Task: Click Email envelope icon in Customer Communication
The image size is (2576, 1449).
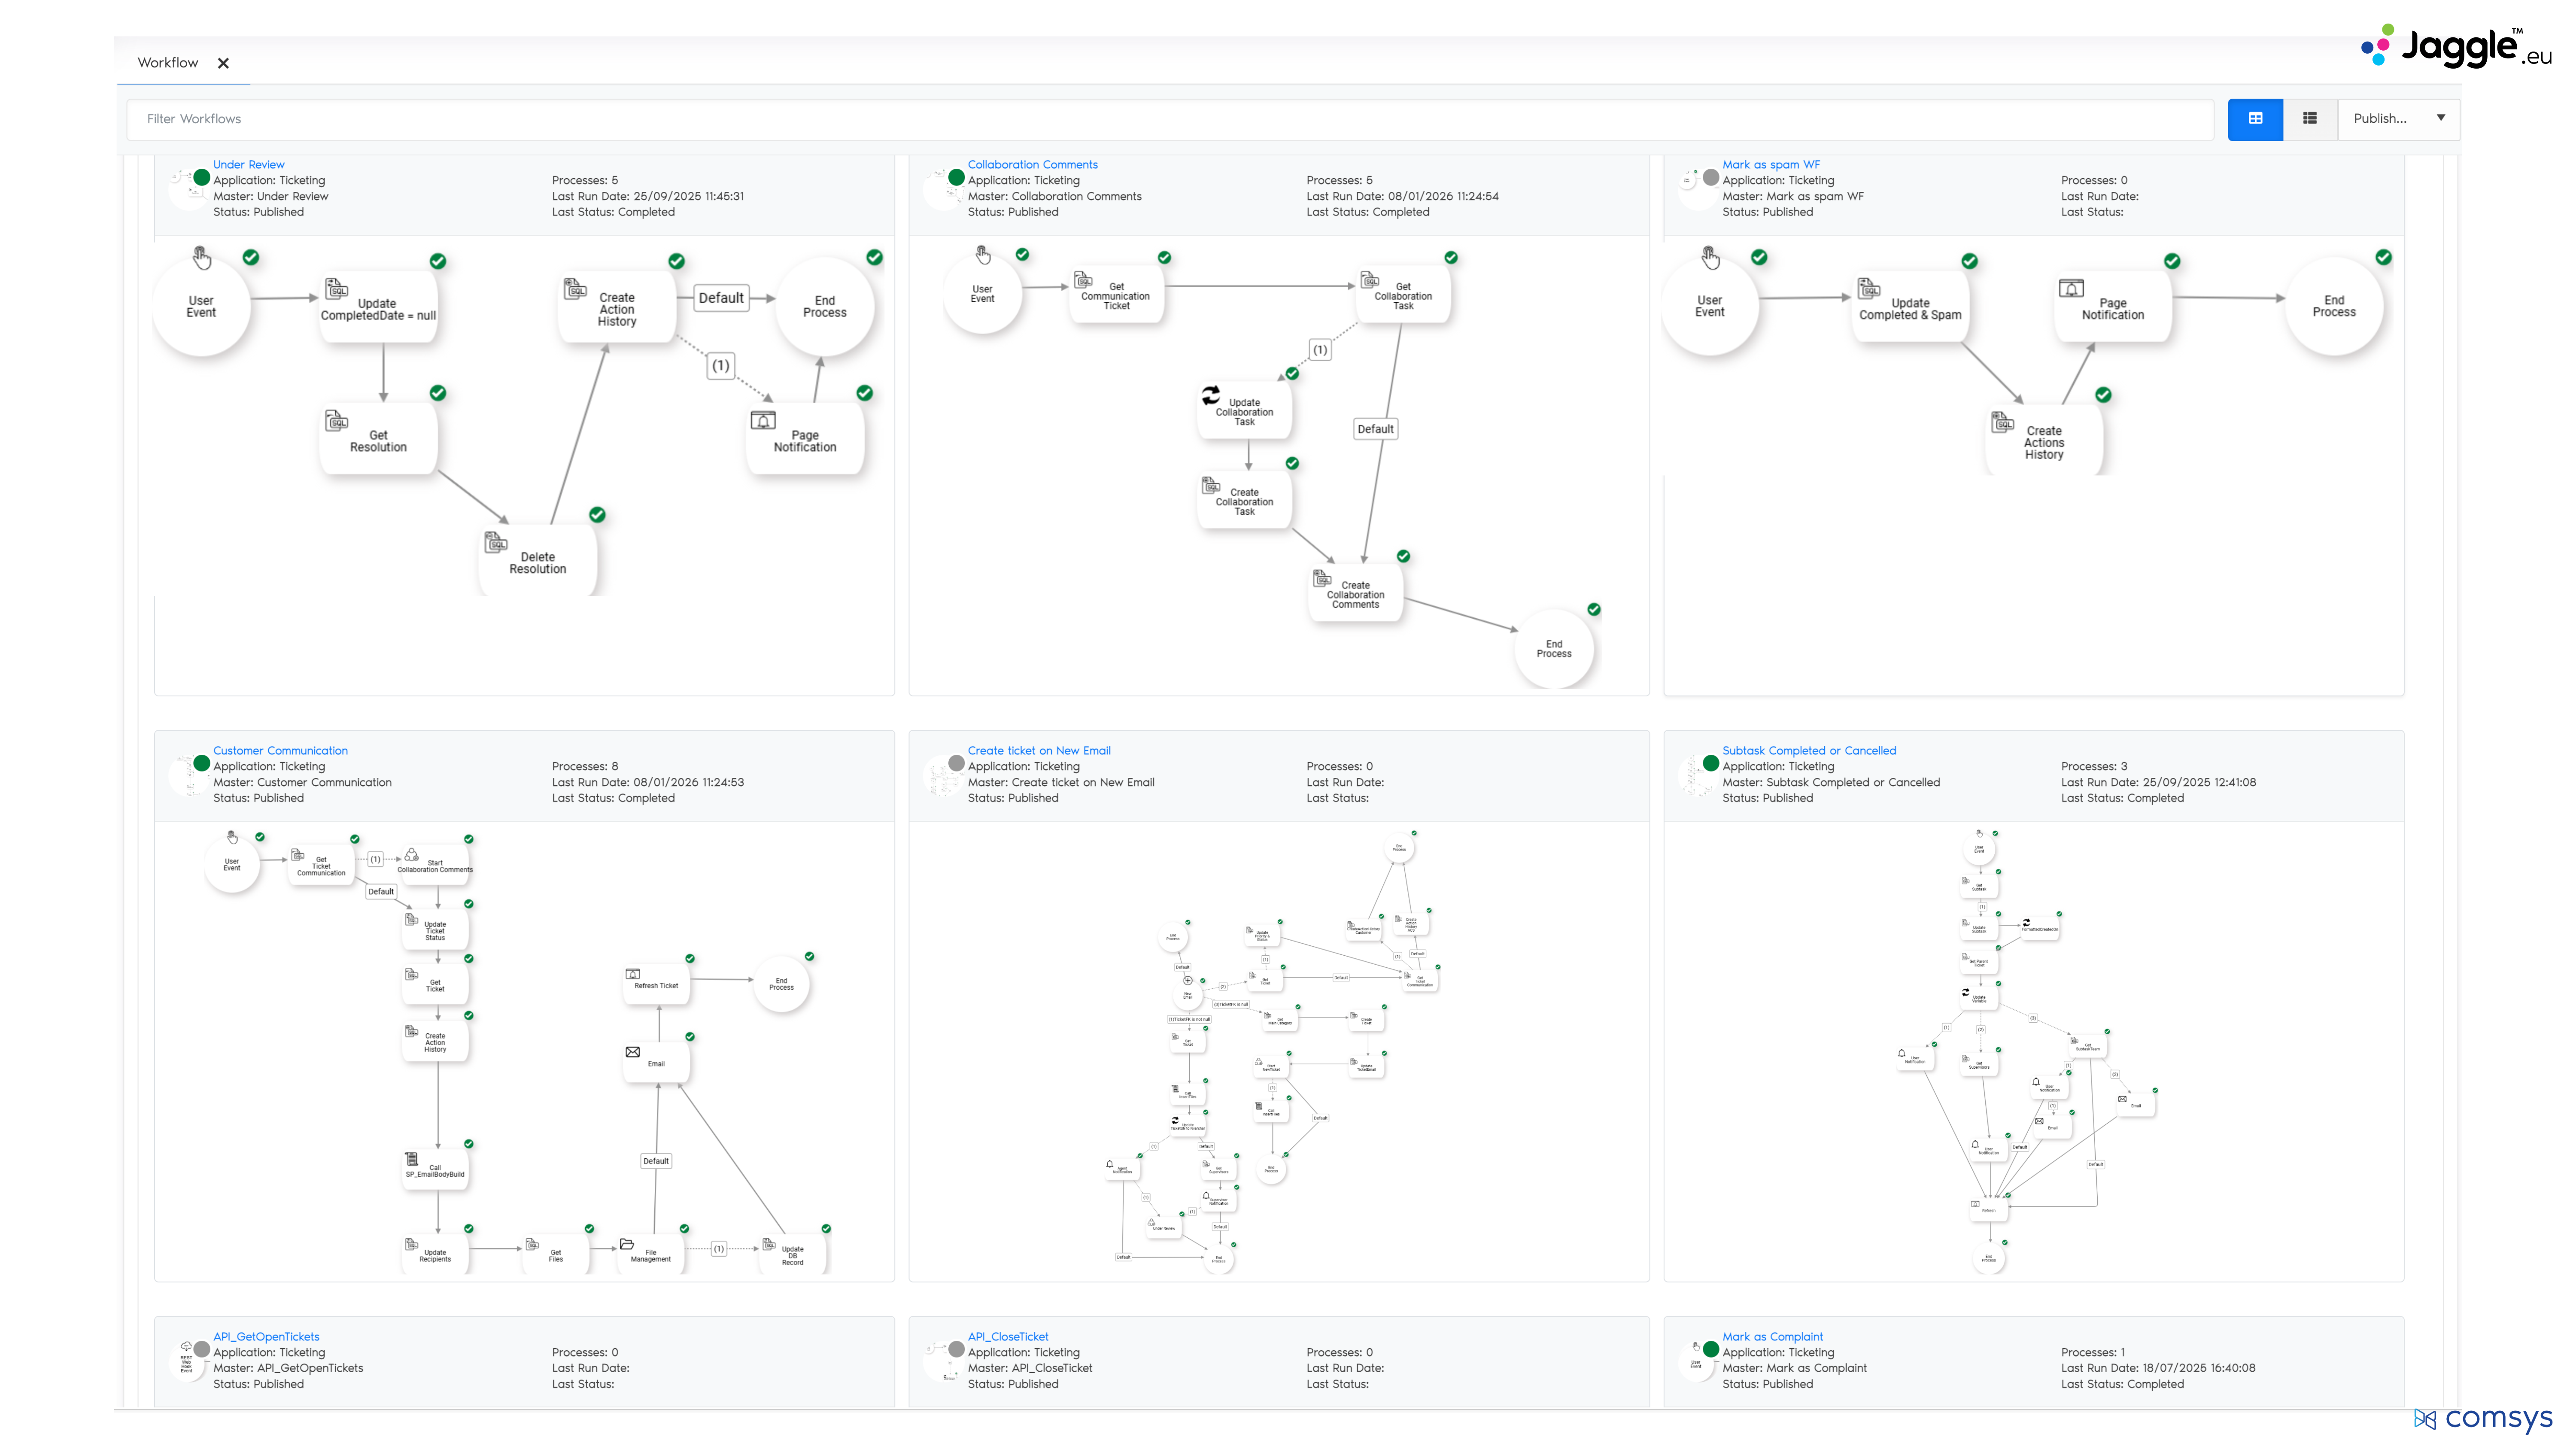Action: click(x=632, y=1051)
